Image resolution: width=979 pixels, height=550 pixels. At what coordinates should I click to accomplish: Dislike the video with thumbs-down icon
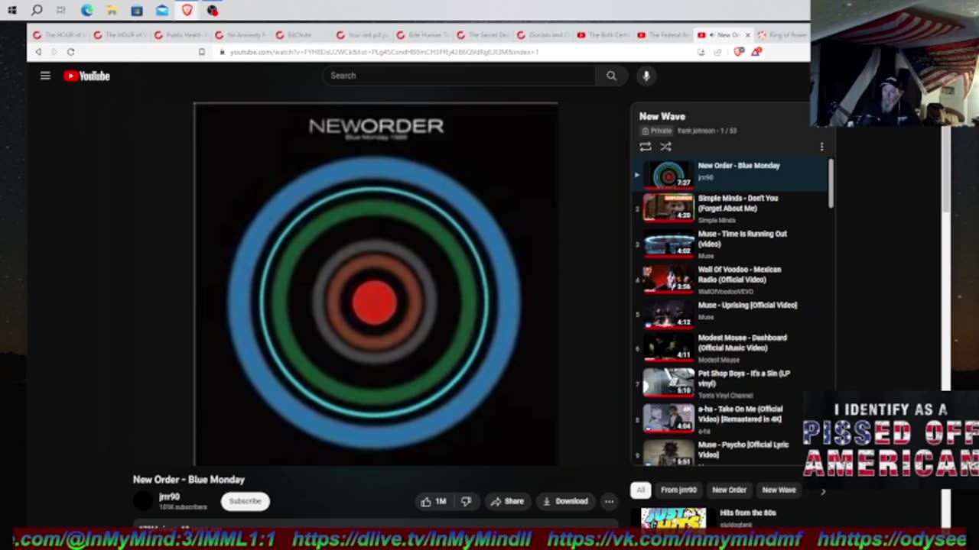pyautogui.click(x=466, y=501)
